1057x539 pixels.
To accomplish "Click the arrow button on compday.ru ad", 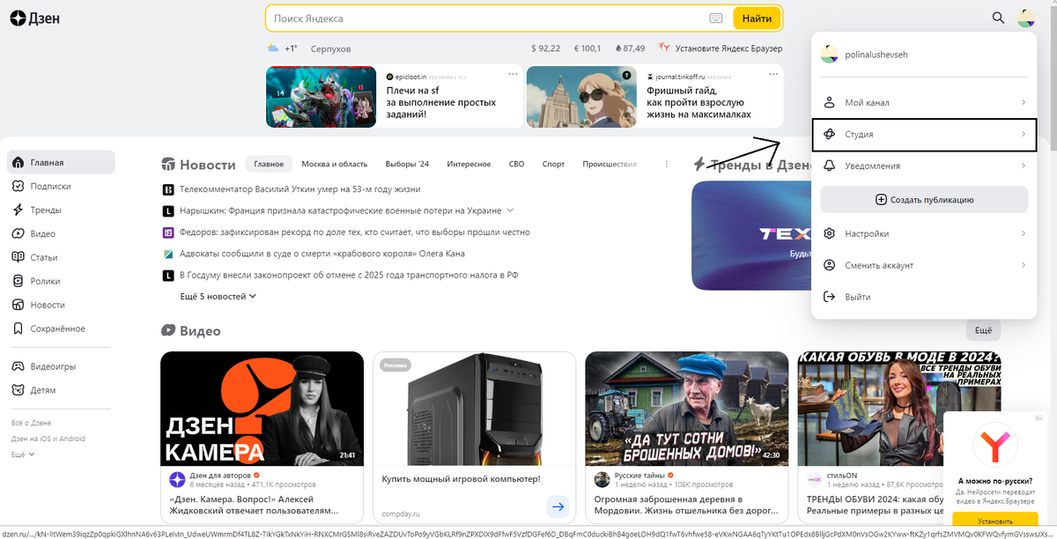I will [x=558, y=506].
